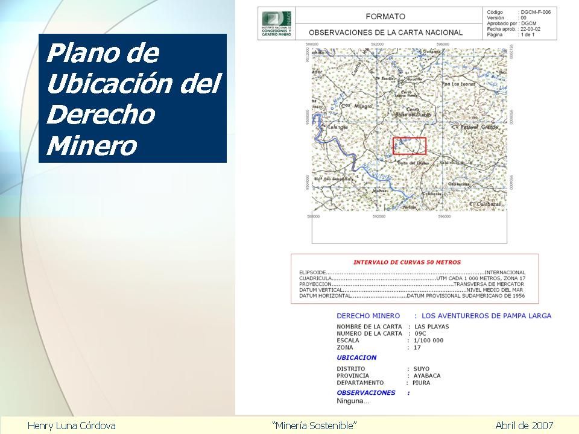Click the version value '00' in header
Viewport: 579px width, 434px height.
pyautogui.click(x=524, y=17)
